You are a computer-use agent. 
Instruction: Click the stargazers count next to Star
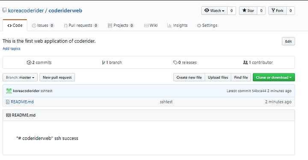pyautogui.click(x=261, y=11)
